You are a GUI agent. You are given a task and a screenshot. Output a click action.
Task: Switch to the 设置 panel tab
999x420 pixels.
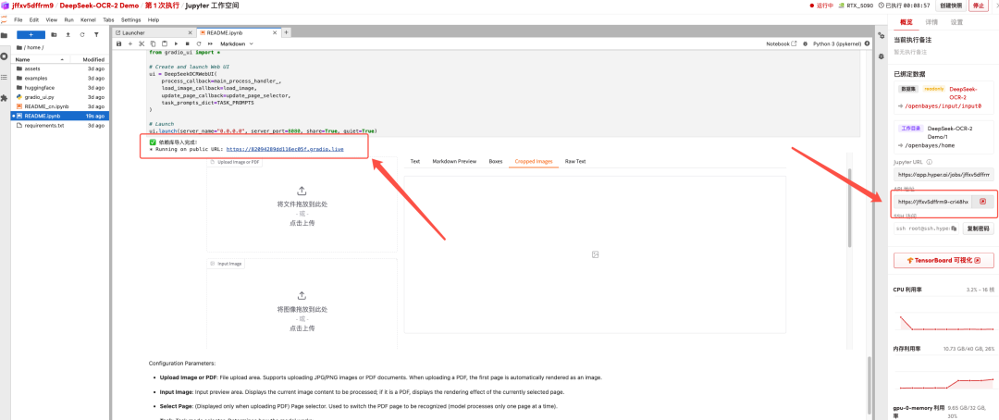(956, 21)
